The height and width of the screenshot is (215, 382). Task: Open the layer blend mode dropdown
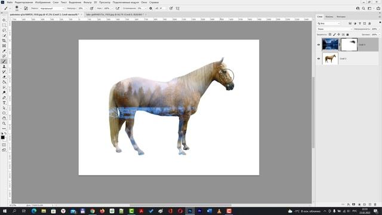334,29
